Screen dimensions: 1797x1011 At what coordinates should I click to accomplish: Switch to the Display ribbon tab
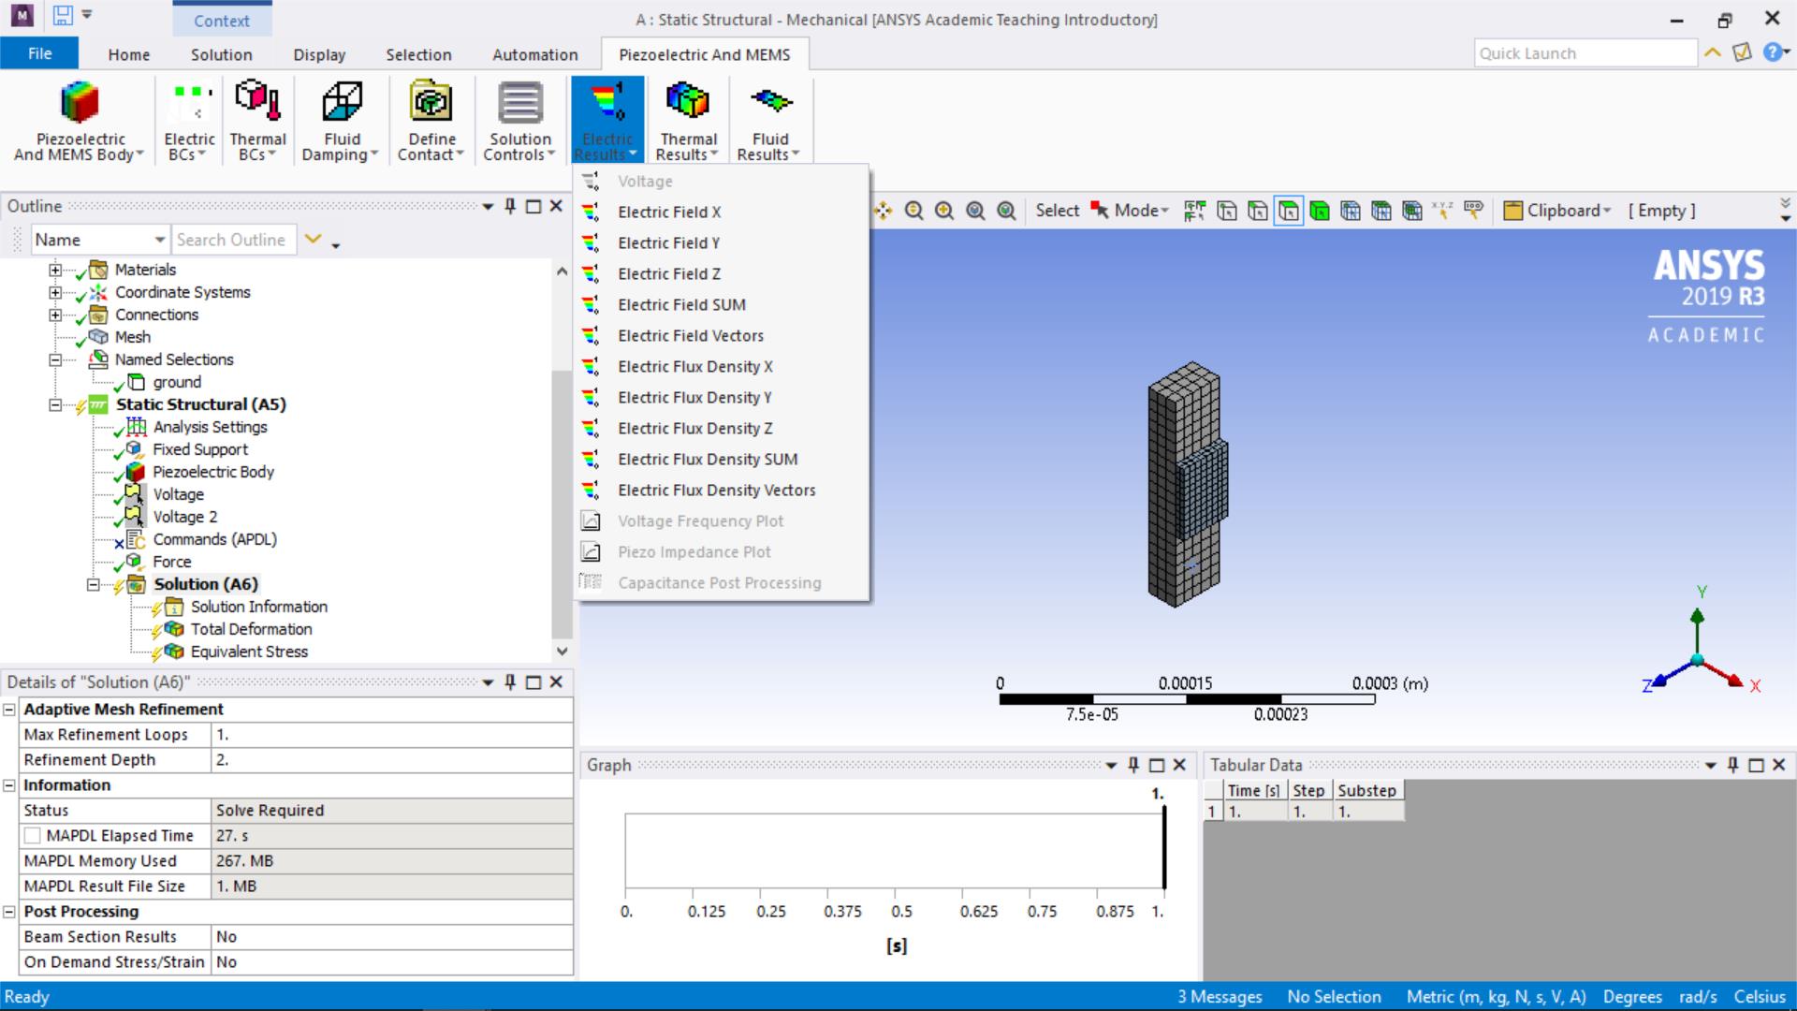[319, 54]
